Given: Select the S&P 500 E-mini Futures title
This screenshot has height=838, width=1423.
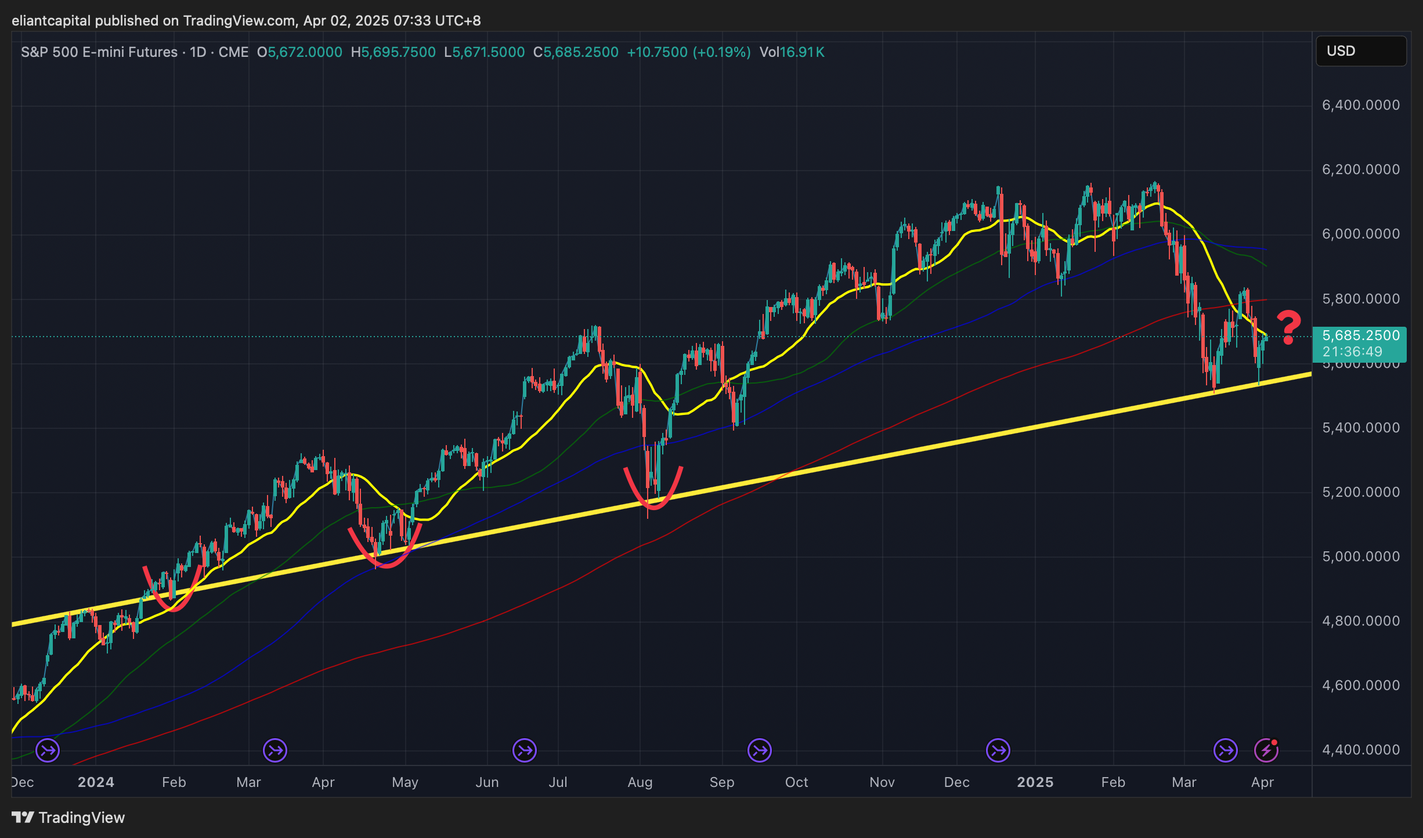Looking at the screenshot, I should click(99, 52).
